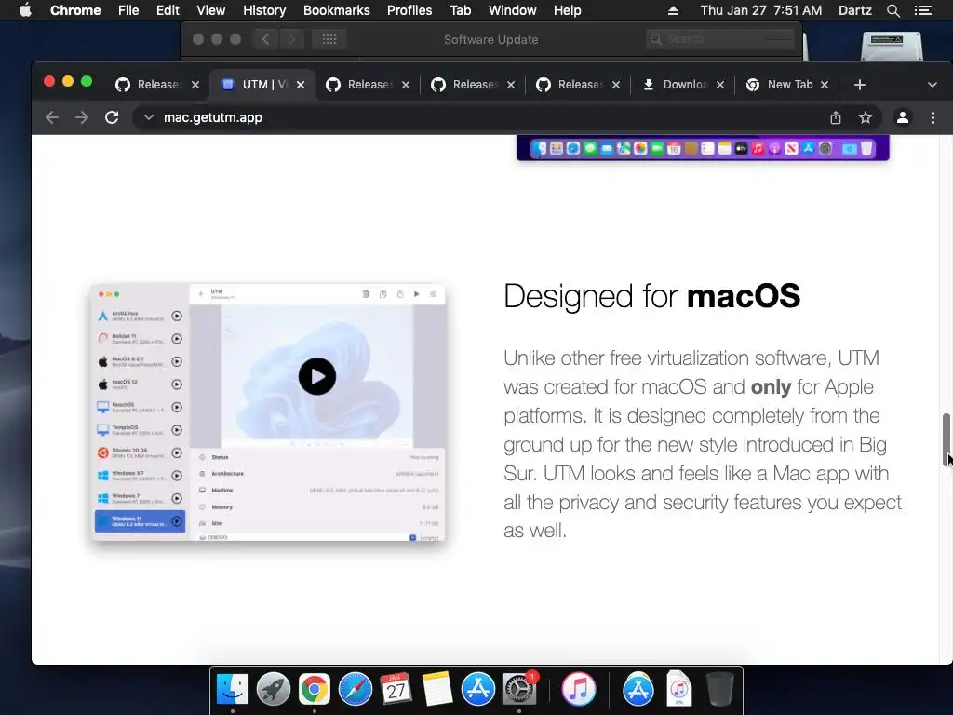Open the Chrome application menu
953x715 pixels.
[x=75, y=10]
